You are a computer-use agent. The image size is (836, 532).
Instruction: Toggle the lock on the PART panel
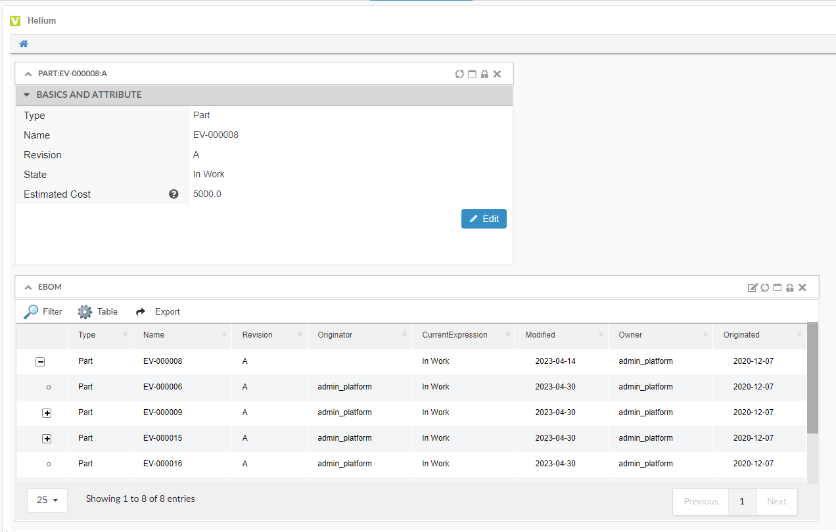click(x=484, y=74)
